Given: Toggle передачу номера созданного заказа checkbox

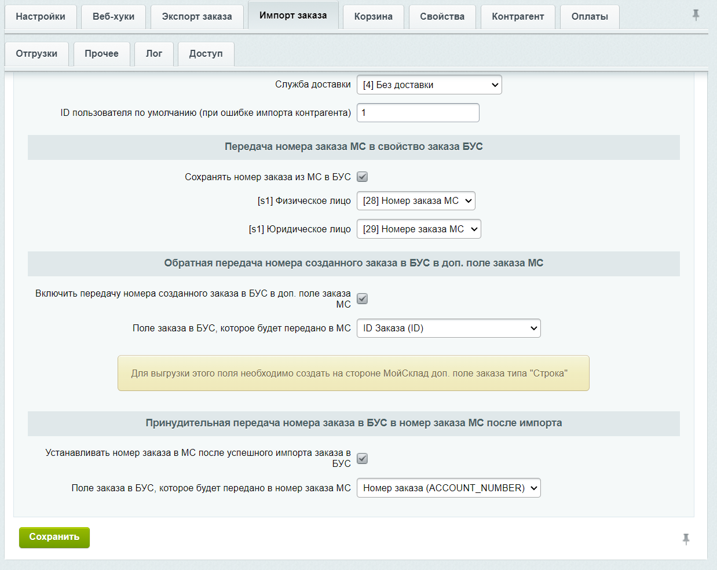Looking at the screenshot, I should pyautogui.click(x=362, y=299).
